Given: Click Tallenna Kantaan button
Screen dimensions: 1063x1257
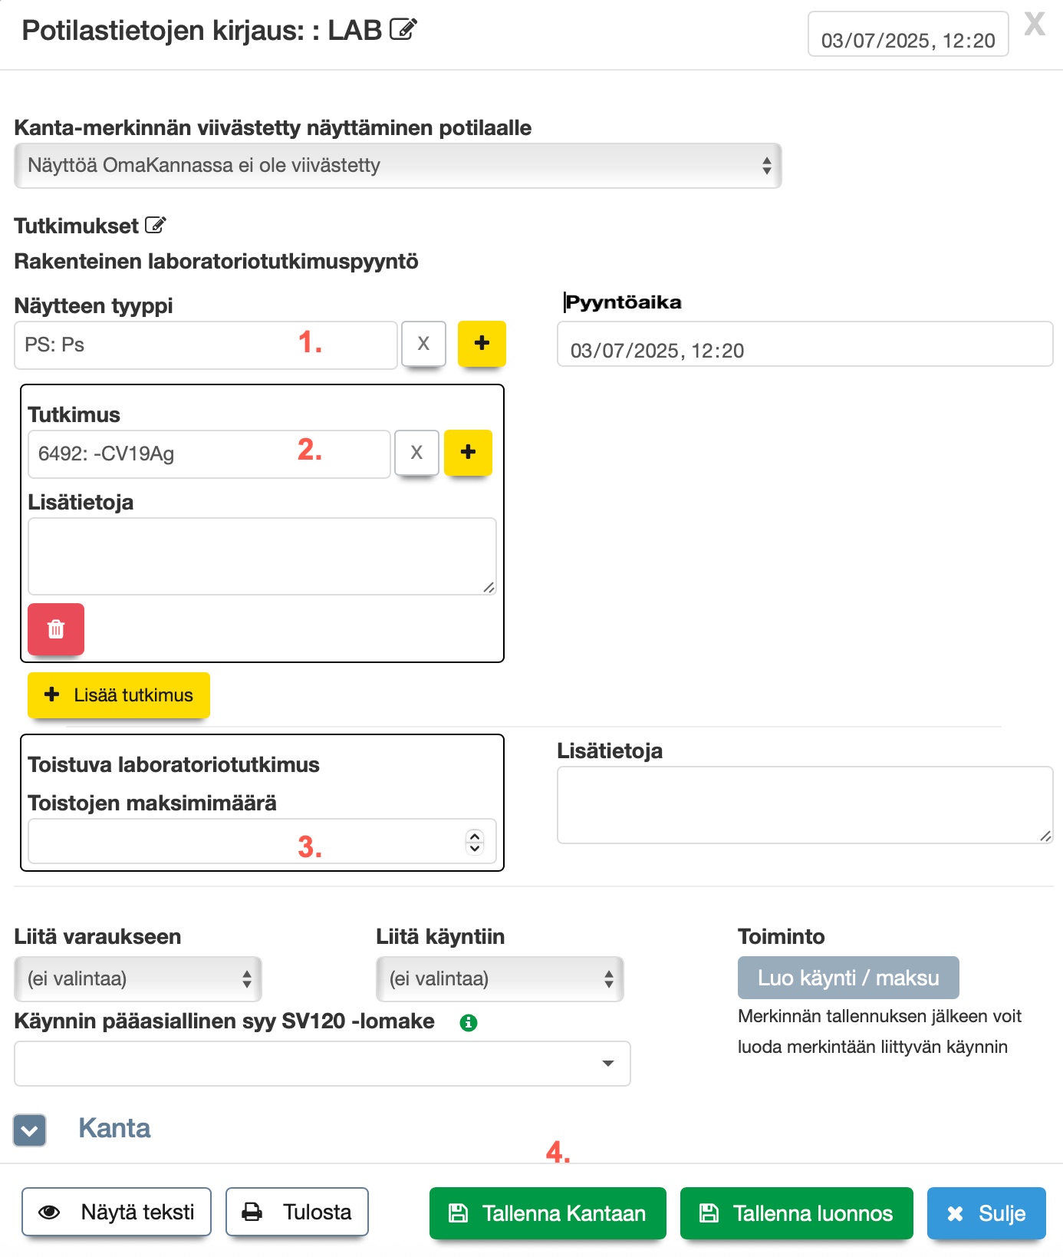Looking at the screenshot, I should [548, 1212].
